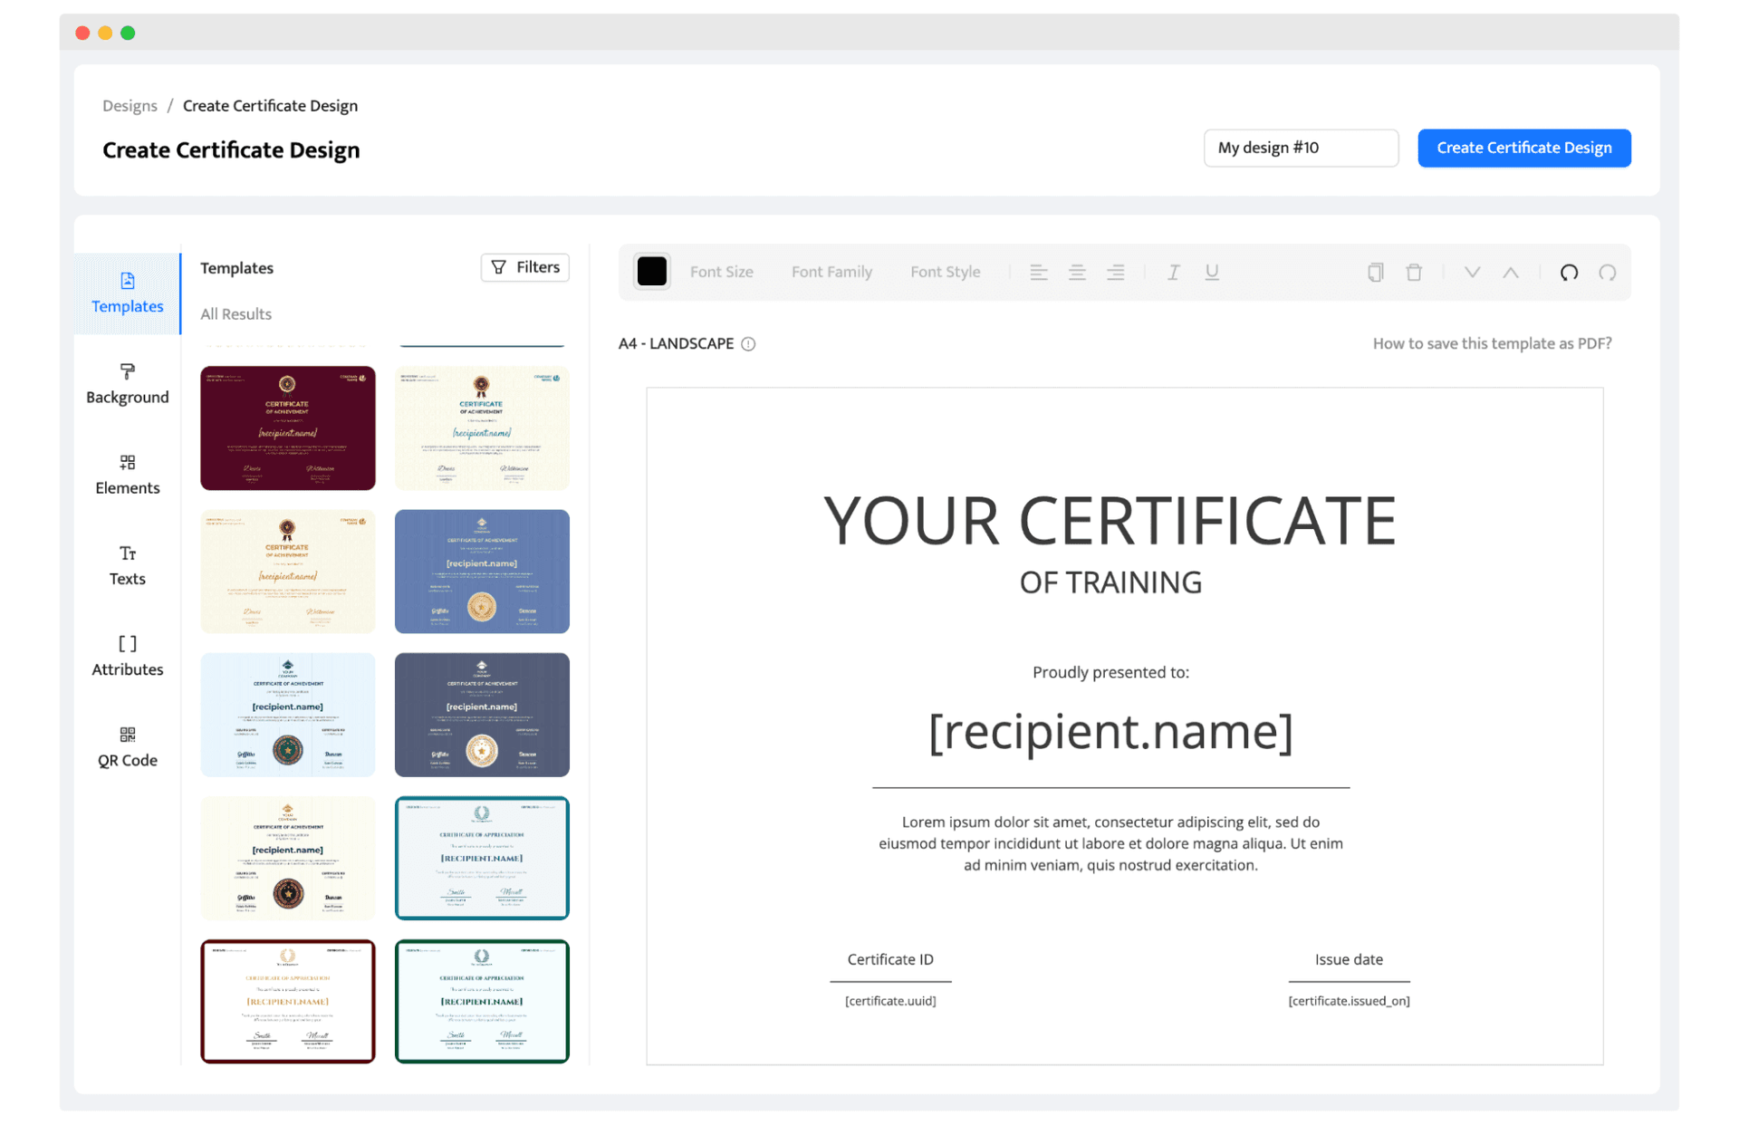Image resolution: width=1739 pixels, height=1125 pixels.
Task: Select the dark red certificate template thumbnail
Action: [x=287, y=428]
